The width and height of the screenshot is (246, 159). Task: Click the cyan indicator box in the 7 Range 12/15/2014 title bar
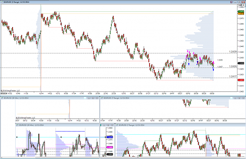coord(231,98)
